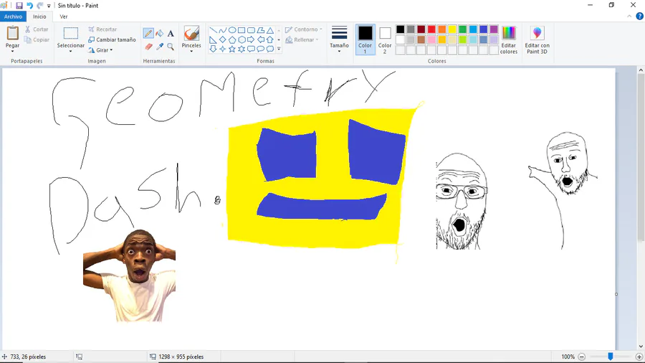645x363 pixels.
Task: Click Cortar button
Action: tap(37, 29)
